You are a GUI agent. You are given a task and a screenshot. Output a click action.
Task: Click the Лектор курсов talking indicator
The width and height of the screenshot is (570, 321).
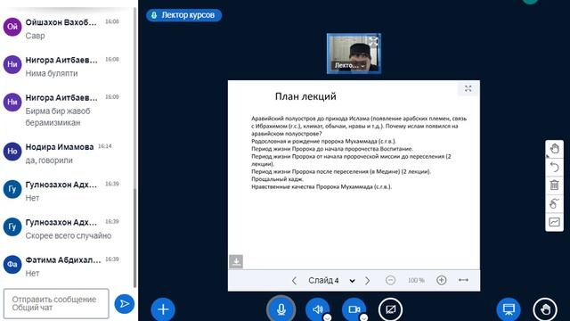click(x=183, y=15)
